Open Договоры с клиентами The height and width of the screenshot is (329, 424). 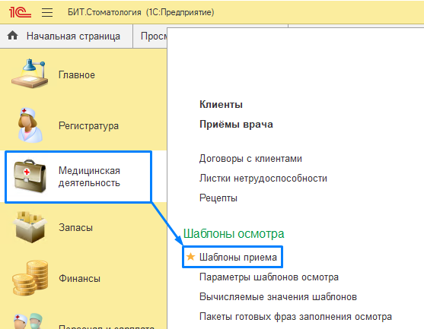pos(250,159)
